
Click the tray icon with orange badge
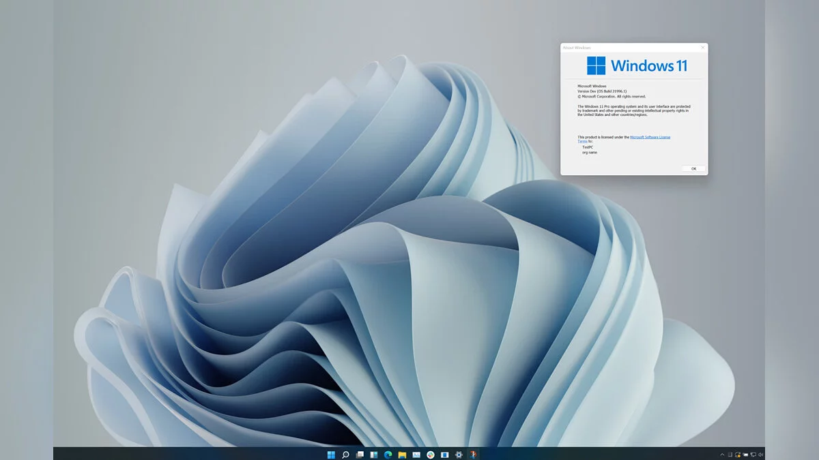coord(738,455)
